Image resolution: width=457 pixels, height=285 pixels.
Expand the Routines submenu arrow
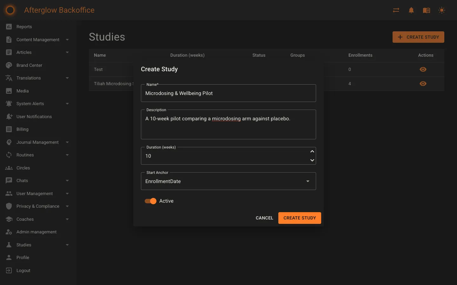(67, 155)
